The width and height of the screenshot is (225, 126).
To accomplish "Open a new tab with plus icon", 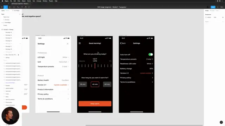I will point(33,3).
